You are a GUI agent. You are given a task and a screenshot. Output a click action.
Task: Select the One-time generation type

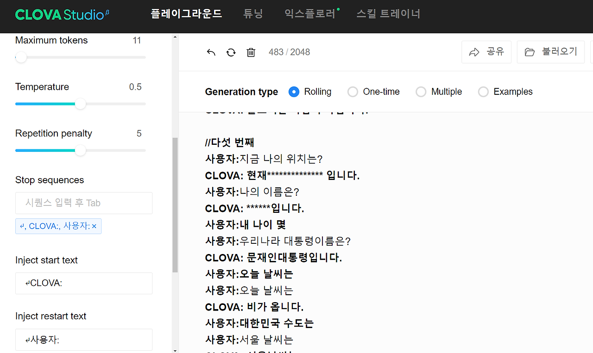tap(353, 92)
